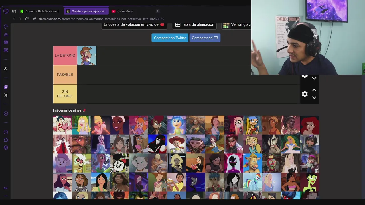
Task: Open the X sidebar panel
Action: point(6,95)
